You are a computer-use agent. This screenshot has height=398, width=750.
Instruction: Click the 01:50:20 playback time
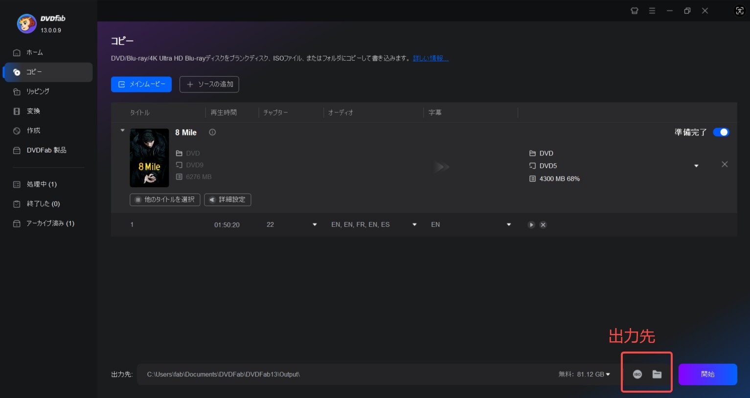(227, 224)
